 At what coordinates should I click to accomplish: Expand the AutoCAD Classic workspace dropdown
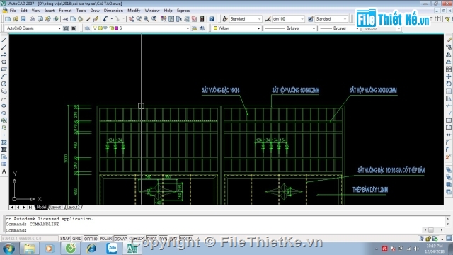[33, 28]
